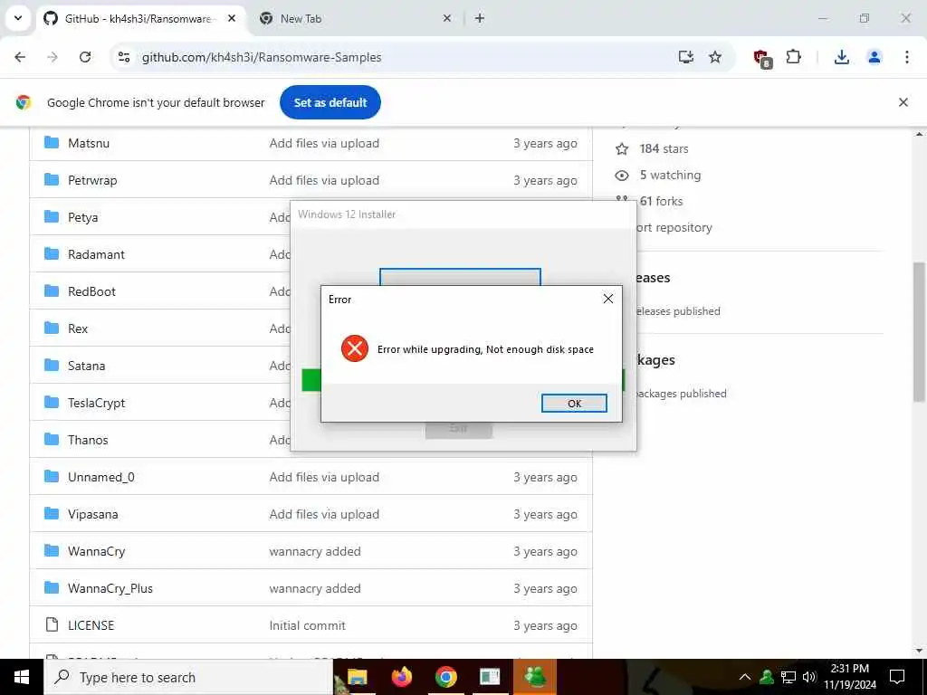Screen dimensions: 927x695
Task: Open Chrome from taskbar
Action: (445, 677)
